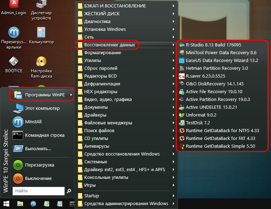Expand the БЭКАП И ВОССТАНОВЛЕНИЕ submenu
This screenshot has height=209, width=271.
[126, 6]
